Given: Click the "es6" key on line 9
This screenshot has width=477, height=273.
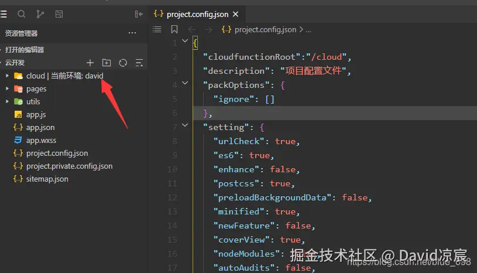Looking at the screenshot, I should tap(227, 155).
